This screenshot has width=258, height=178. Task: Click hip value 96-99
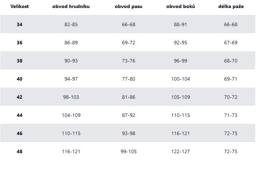[181, 61]
